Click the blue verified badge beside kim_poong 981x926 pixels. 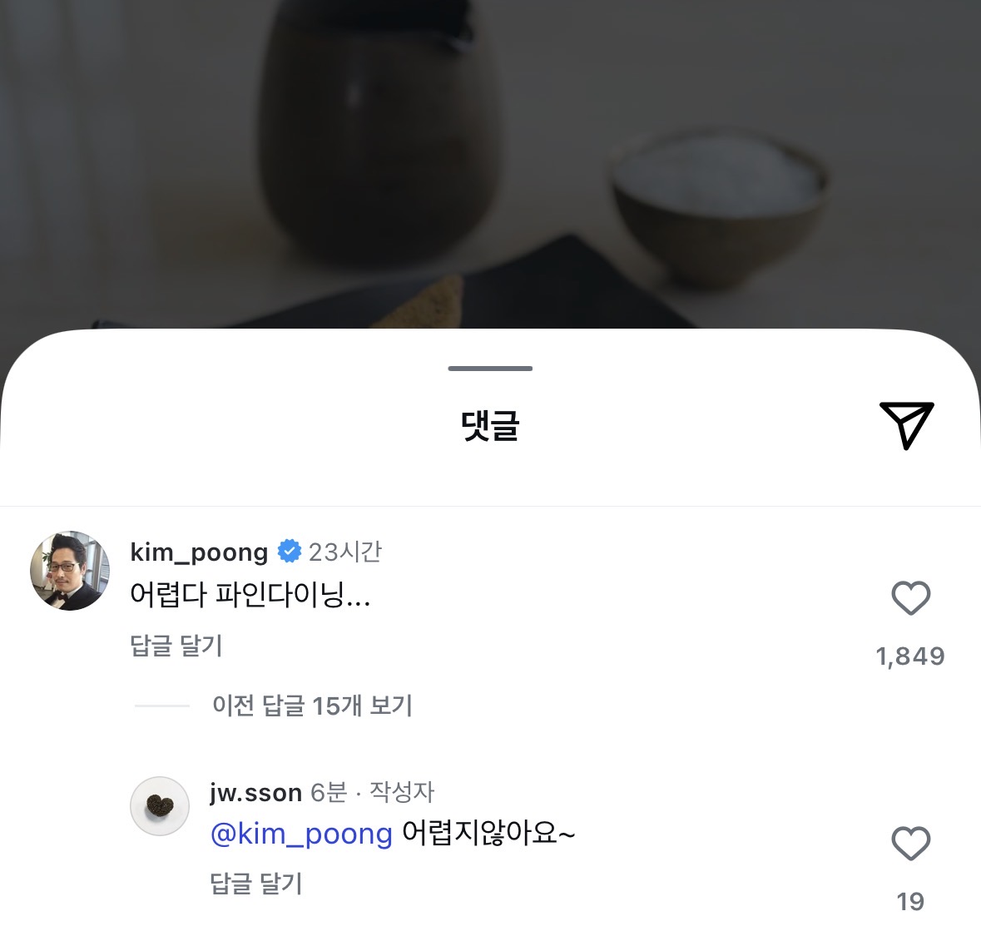tap(289, 552)
